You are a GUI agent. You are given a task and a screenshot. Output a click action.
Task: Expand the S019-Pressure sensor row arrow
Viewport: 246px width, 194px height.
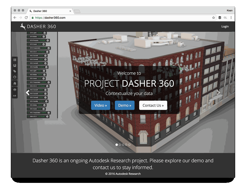tap(48, 40)
